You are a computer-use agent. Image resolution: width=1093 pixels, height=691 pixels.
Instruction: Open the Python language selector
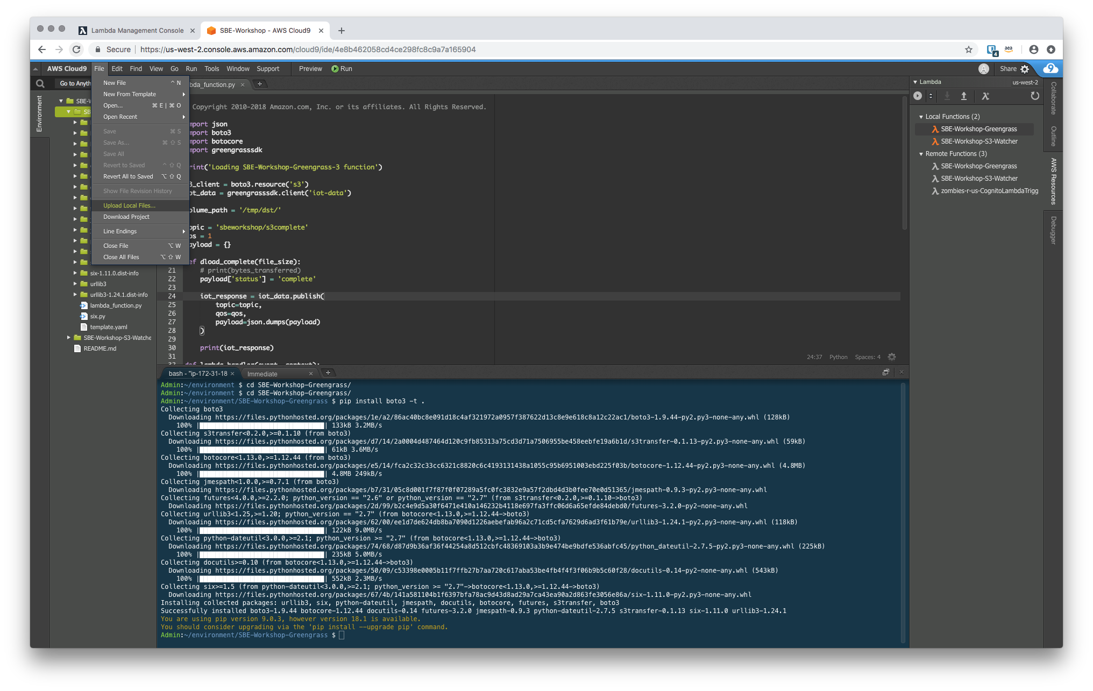[x=838, y=357]
